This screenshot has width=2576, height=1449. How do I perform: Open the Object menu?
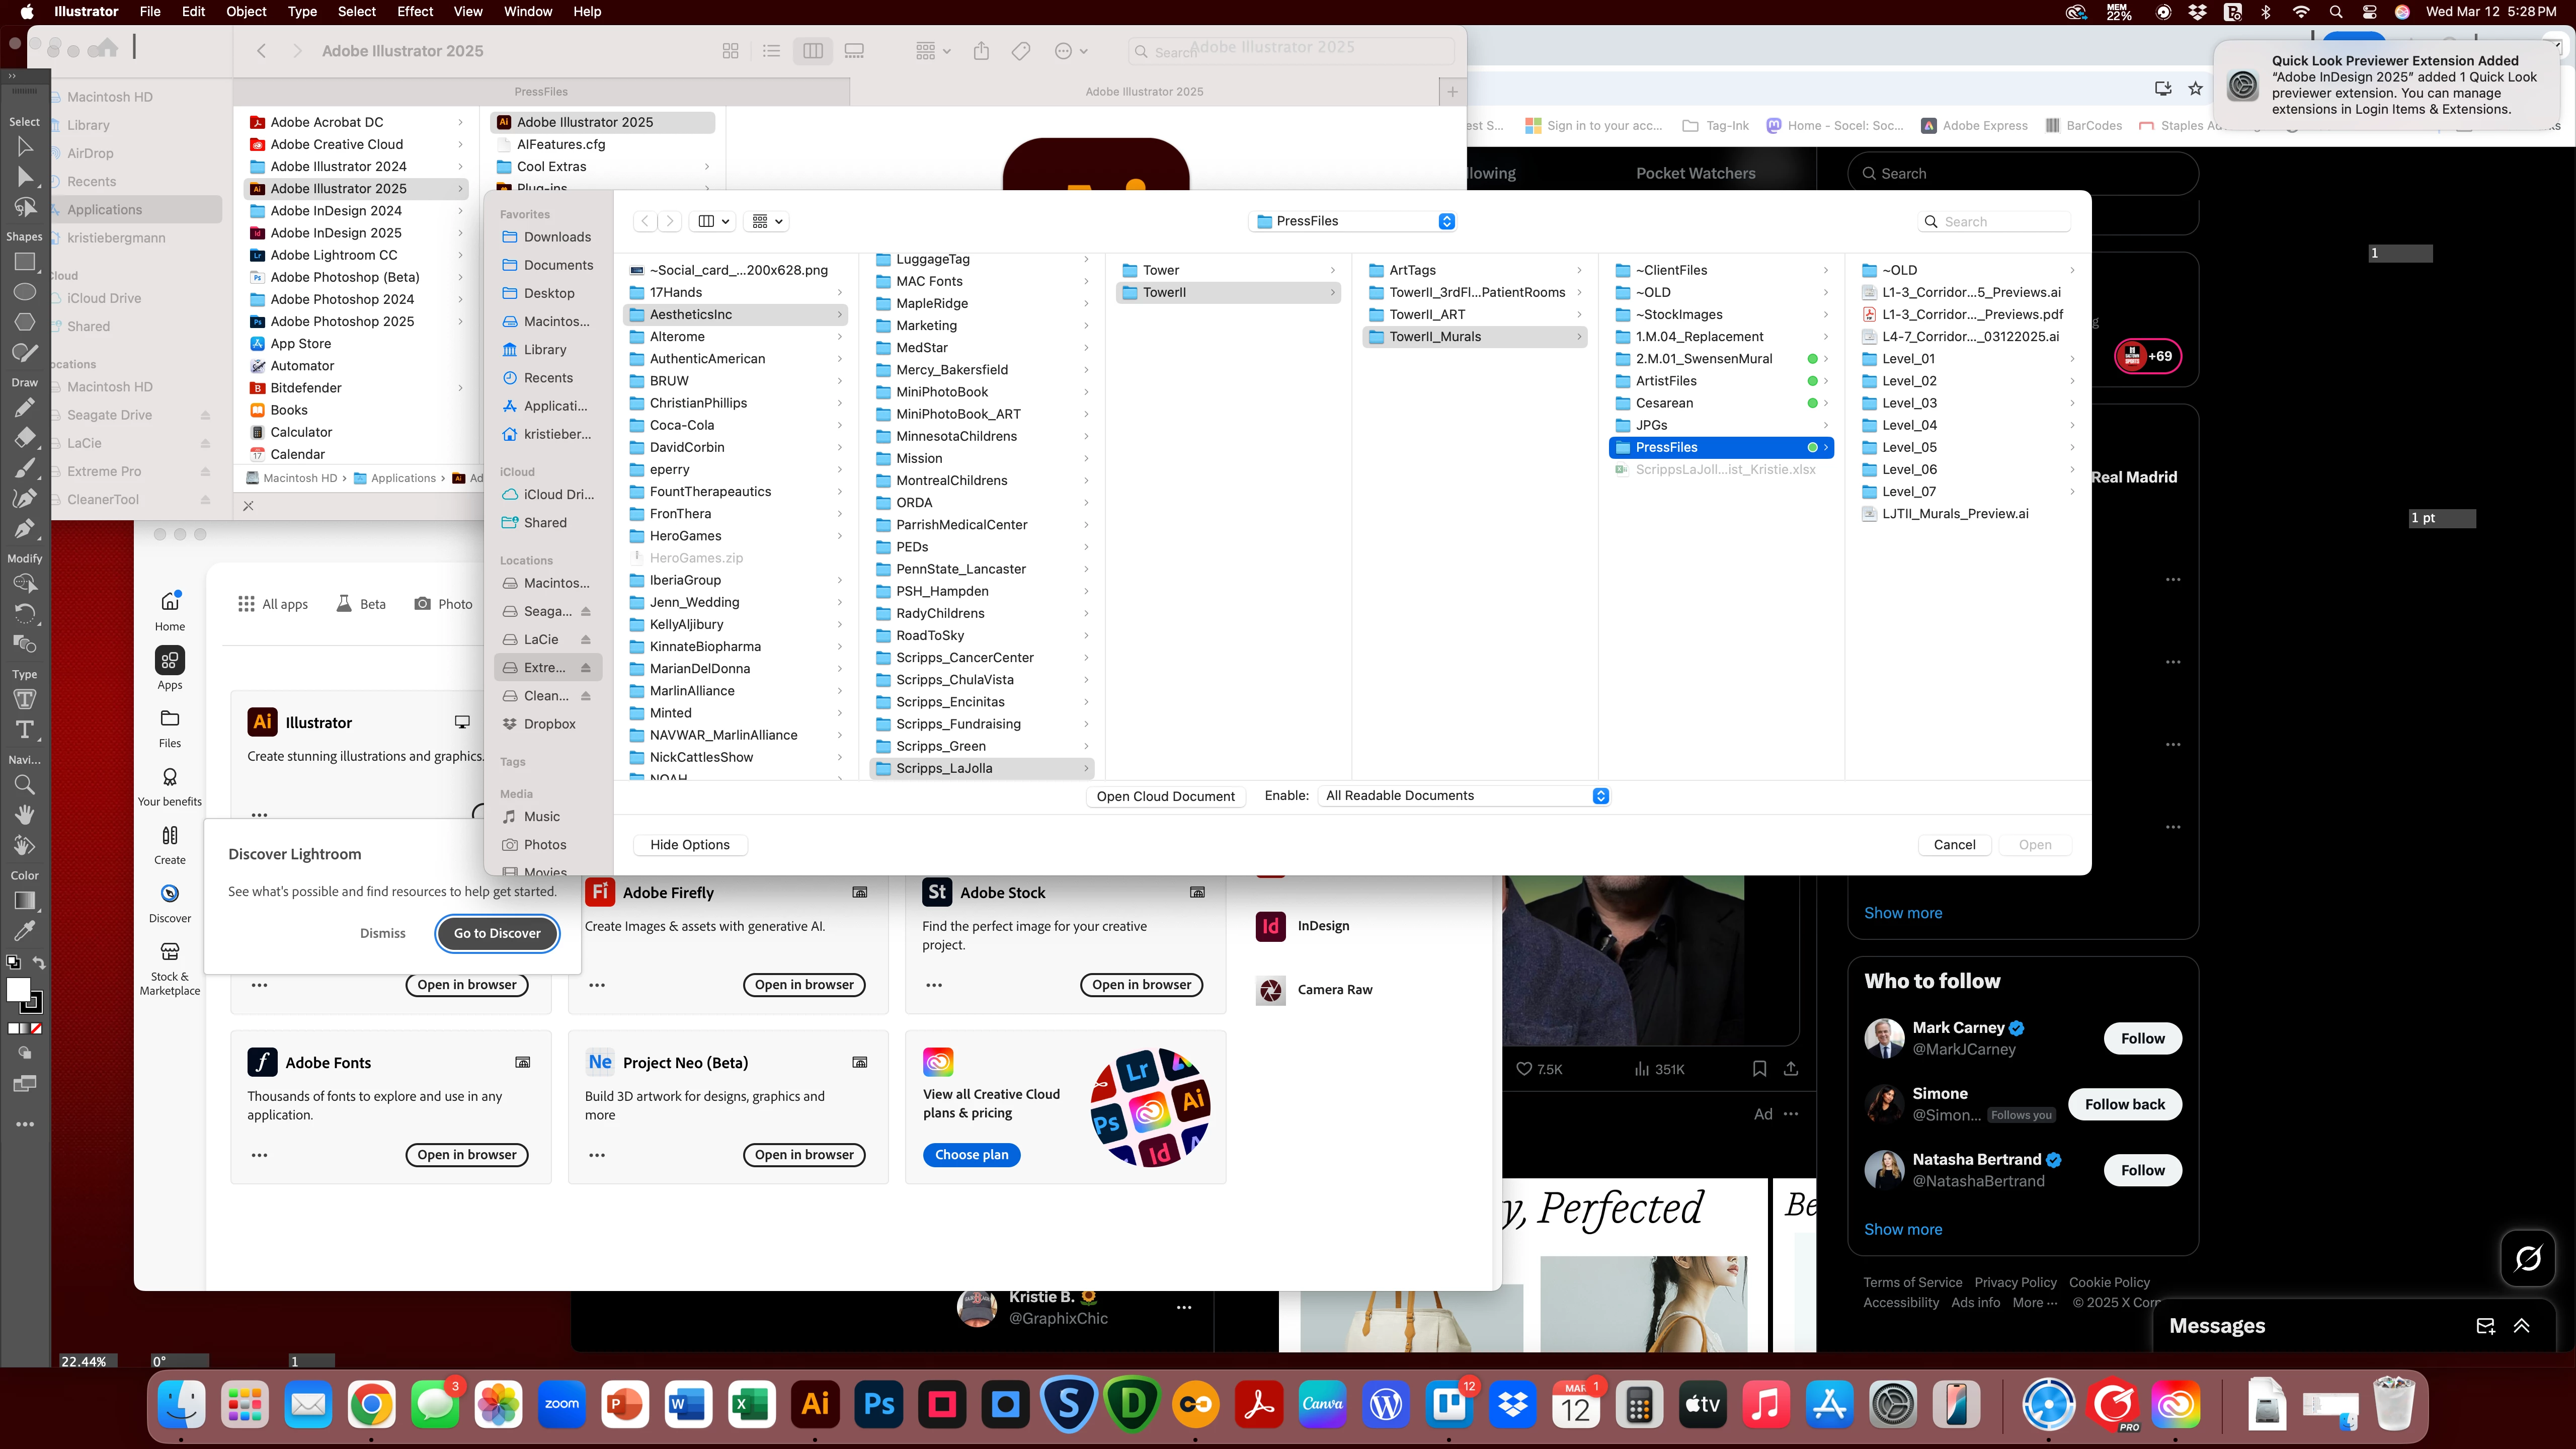246,11
